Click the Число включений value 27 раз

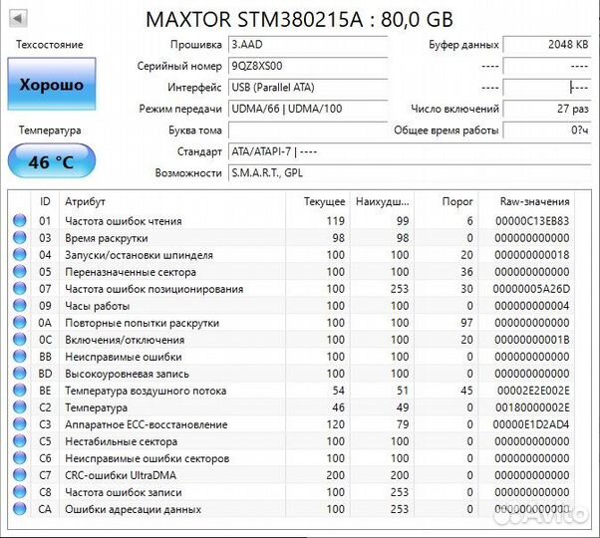coord(547,109)
